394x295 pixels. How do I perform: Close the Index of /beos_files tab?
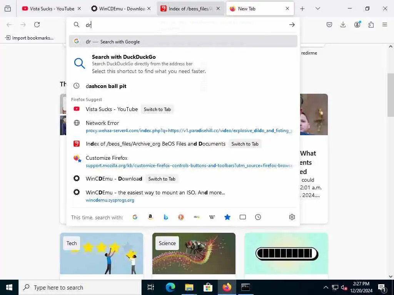218,8
